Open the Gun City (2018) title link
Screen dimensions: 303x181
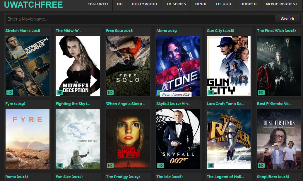tap(220, 31)
